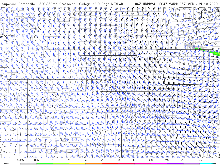Click the "30" legend value

point(183,160)
